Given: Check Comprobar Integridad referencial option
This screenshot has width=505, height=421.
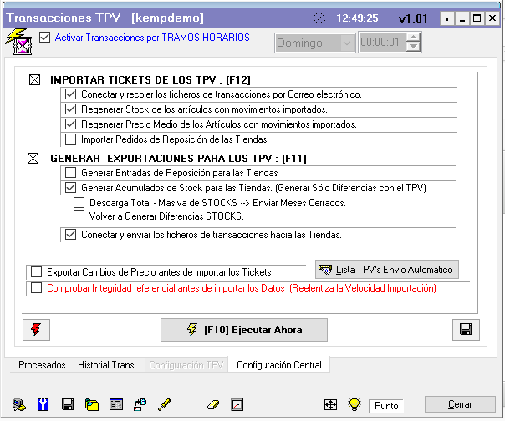Looking at the screenshot, I should coord(36,288).
